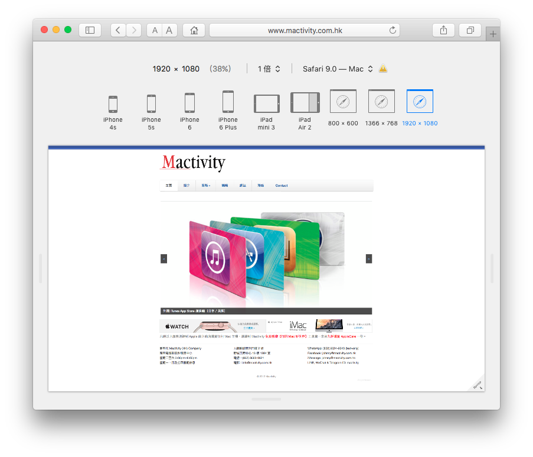Increase text size with large A
This screenshot has height=457, width=533.
(169, 30)
